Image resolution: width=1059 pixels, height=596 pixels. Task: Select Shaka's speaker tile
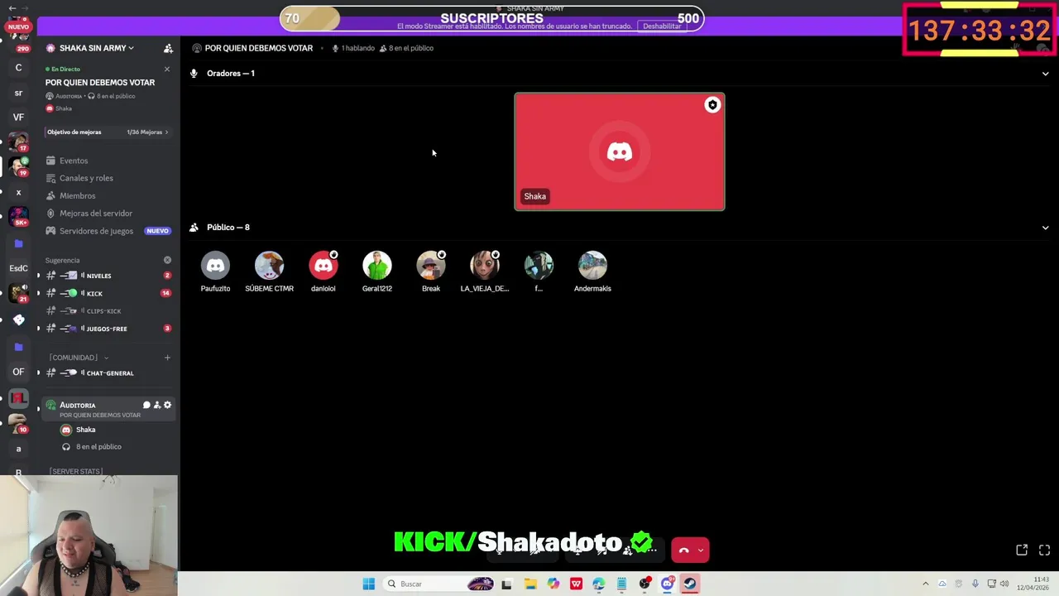pos(619,151)
